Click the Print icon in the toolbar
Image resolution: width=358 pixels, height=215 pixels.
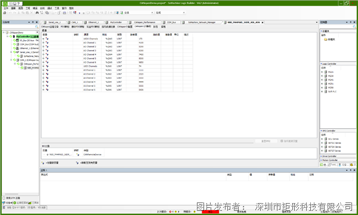pos(4,13)
